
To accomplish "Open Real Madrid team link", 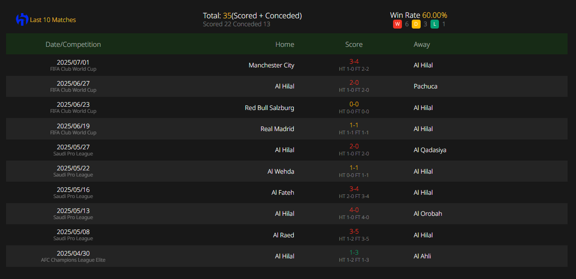I will (x=277, y=129).
